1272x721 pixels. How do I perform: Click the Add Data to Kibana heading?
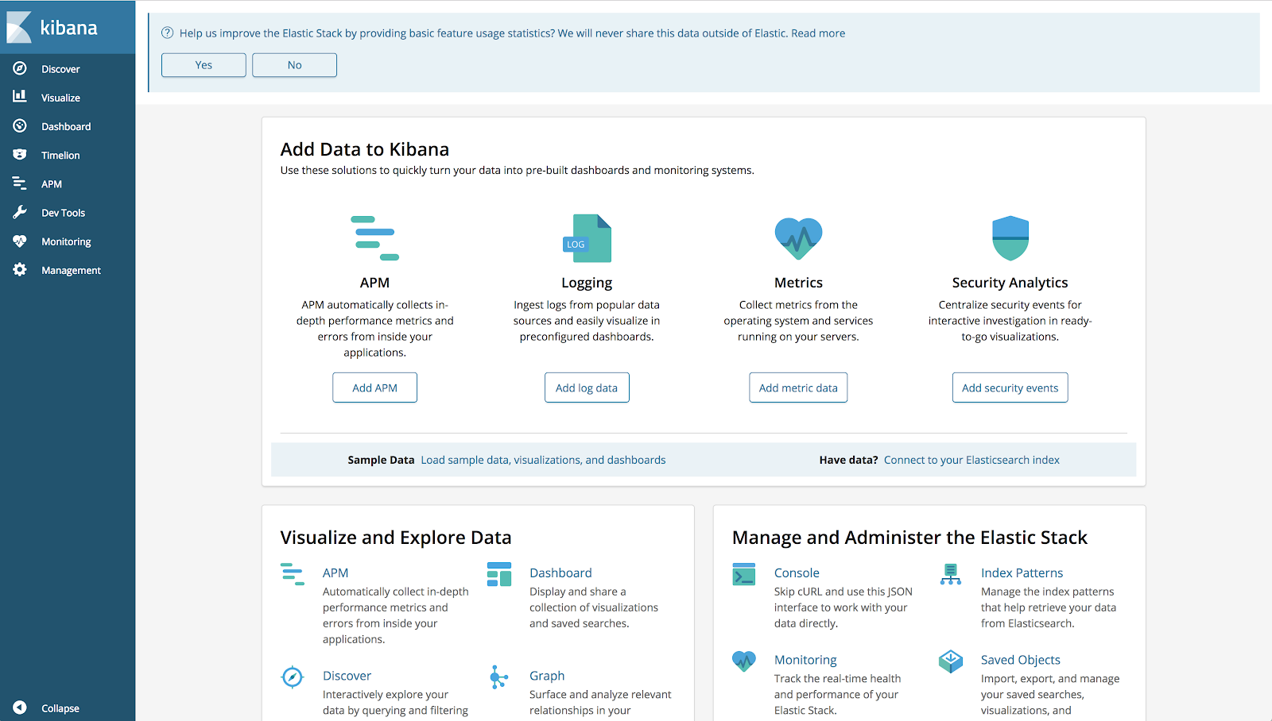coord(365,149)
